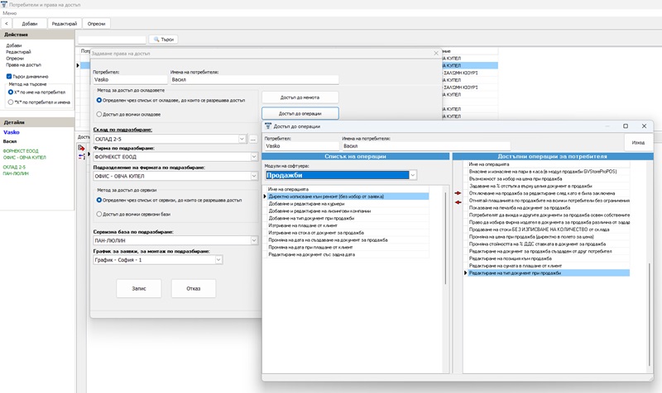
Task: Toggle the Търси динамично checkbox
Action: click(9, 76)
